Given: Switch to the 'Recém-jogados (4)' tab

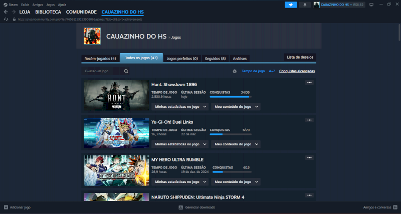Looking at the screenshot, I should 100,59.
